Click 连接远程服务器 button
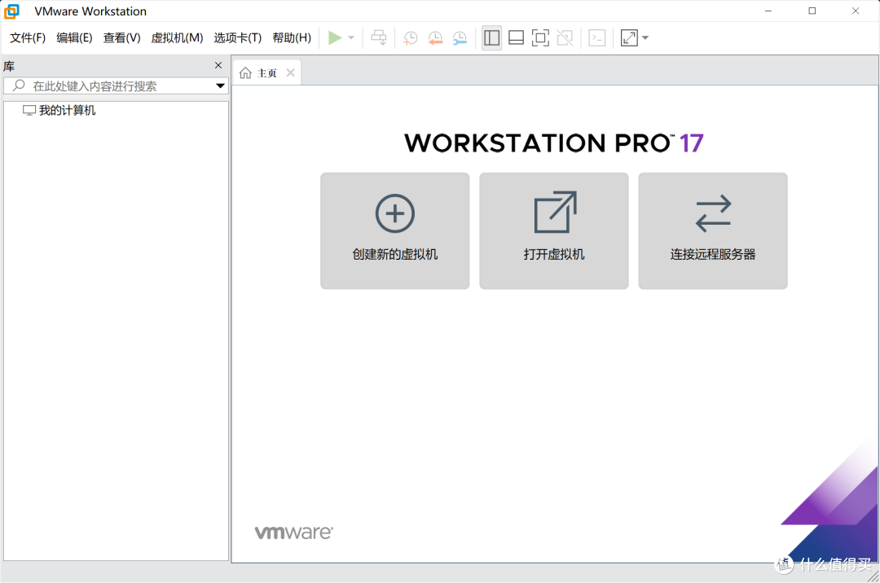Viewport: 880px width, 583px height. 713,231
